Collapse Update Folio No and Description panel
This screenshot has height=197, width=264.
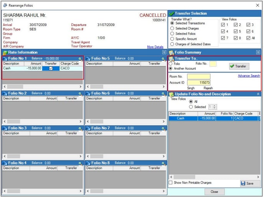pos(258,94)
